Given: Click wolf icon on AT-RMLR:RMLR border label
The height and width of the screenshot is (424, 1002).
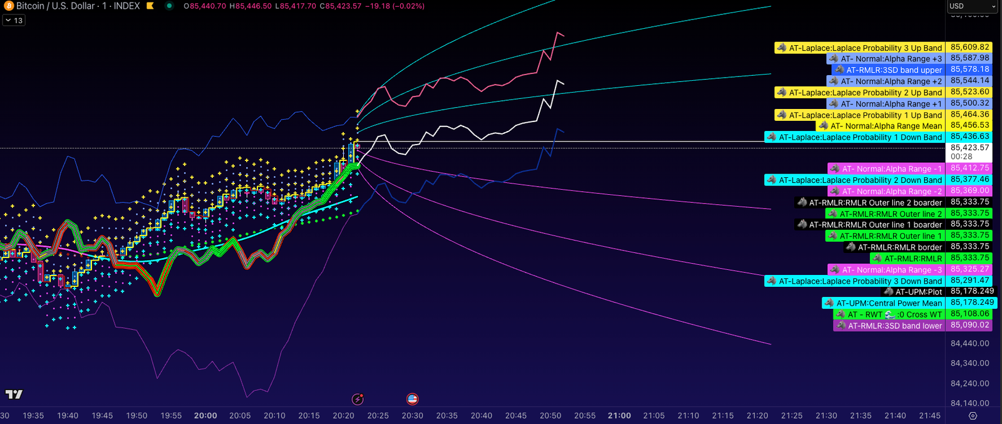Looking at the screenshot, I should 850,247.
